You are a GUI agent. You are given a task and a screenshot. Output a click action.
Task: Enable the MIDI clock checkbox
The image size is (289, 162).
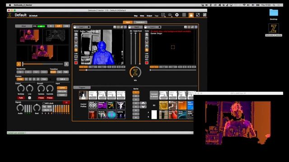pos(44,103)
